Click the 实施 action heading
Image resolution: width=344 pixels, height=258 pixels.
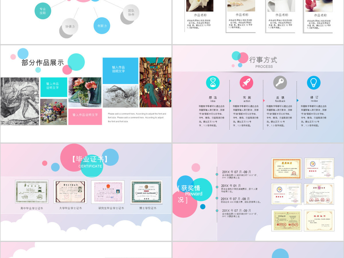pos(247,99)
